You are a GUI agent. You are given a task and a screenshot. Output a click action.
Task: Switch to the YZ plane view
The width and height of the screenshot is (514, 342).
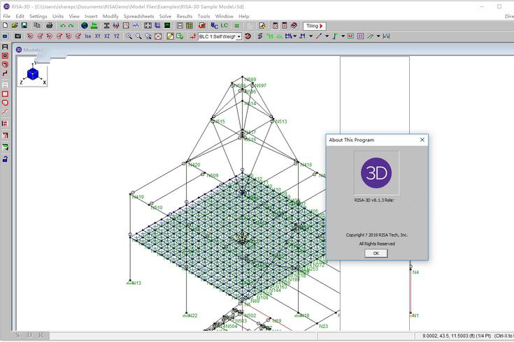[116, 36]
